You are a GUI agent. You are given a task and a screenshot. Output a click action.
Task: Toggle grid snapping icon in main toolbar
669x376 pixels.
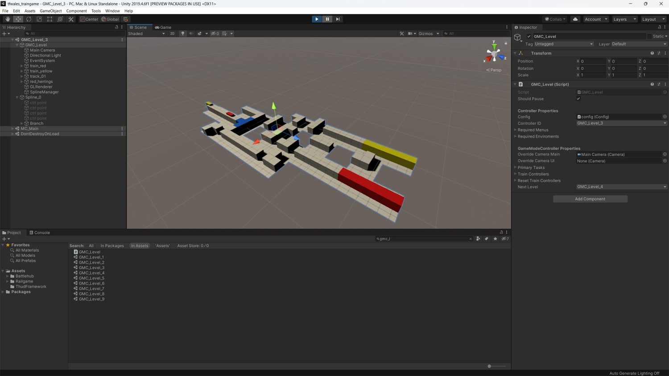[126, 19]
